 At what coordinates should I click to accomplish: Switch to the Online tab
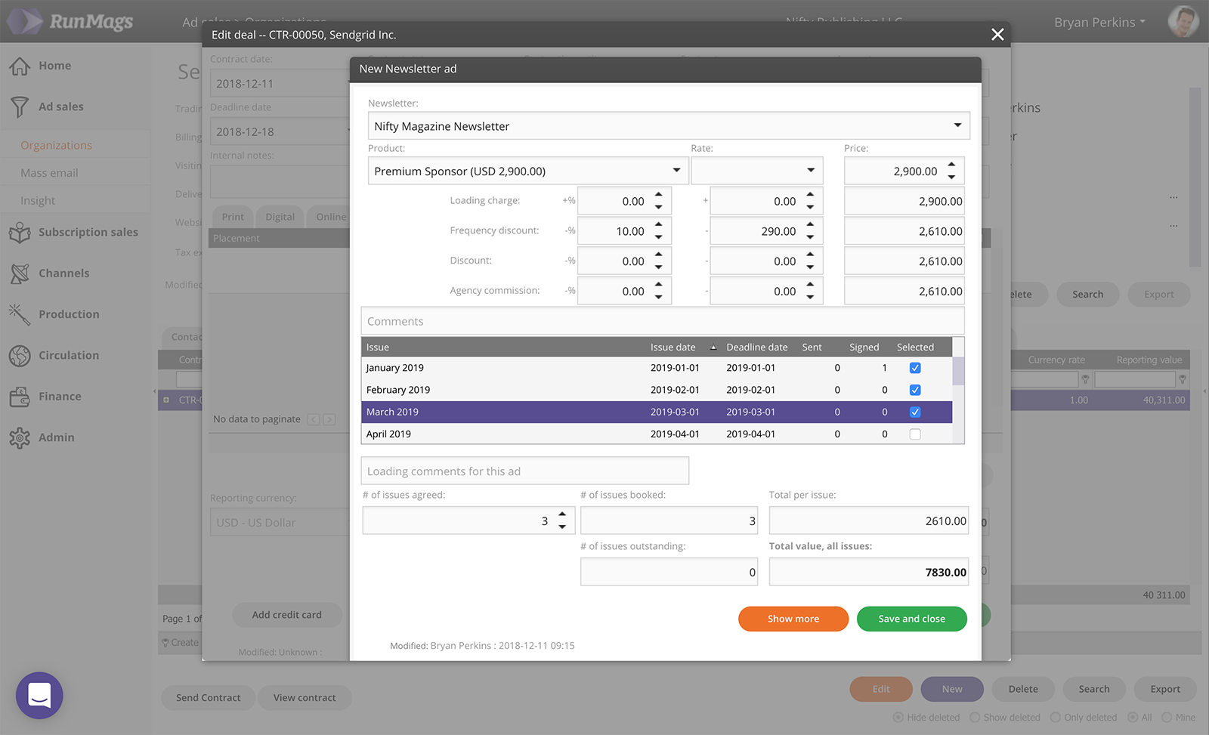tap(329, 217)
